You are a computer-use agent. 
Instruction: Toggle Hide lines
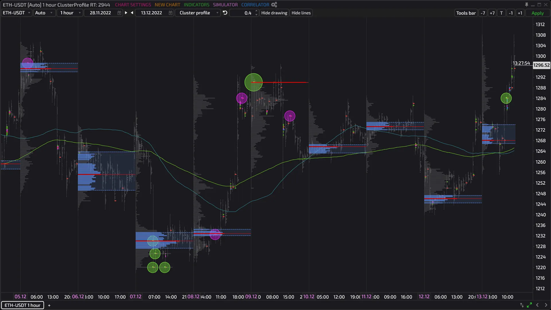tap(301, 13)
